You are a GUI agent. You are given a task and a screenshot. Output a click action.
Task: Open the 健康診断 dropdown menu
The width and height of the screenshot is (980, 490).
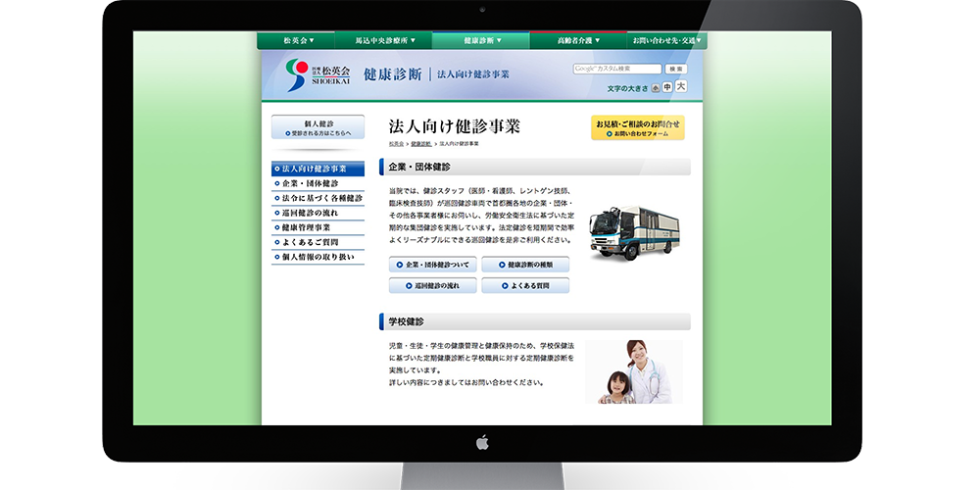[481, 40]
